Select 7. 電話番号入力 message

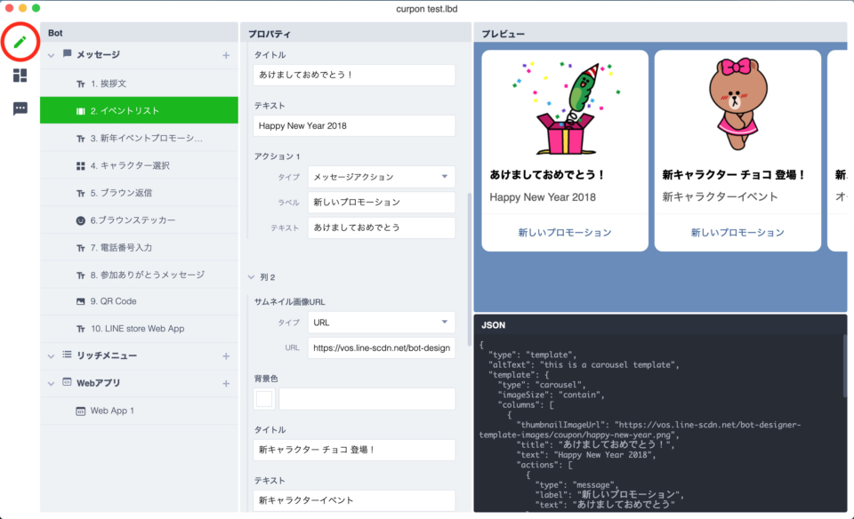pyautogui.click(x=139, y=248)
